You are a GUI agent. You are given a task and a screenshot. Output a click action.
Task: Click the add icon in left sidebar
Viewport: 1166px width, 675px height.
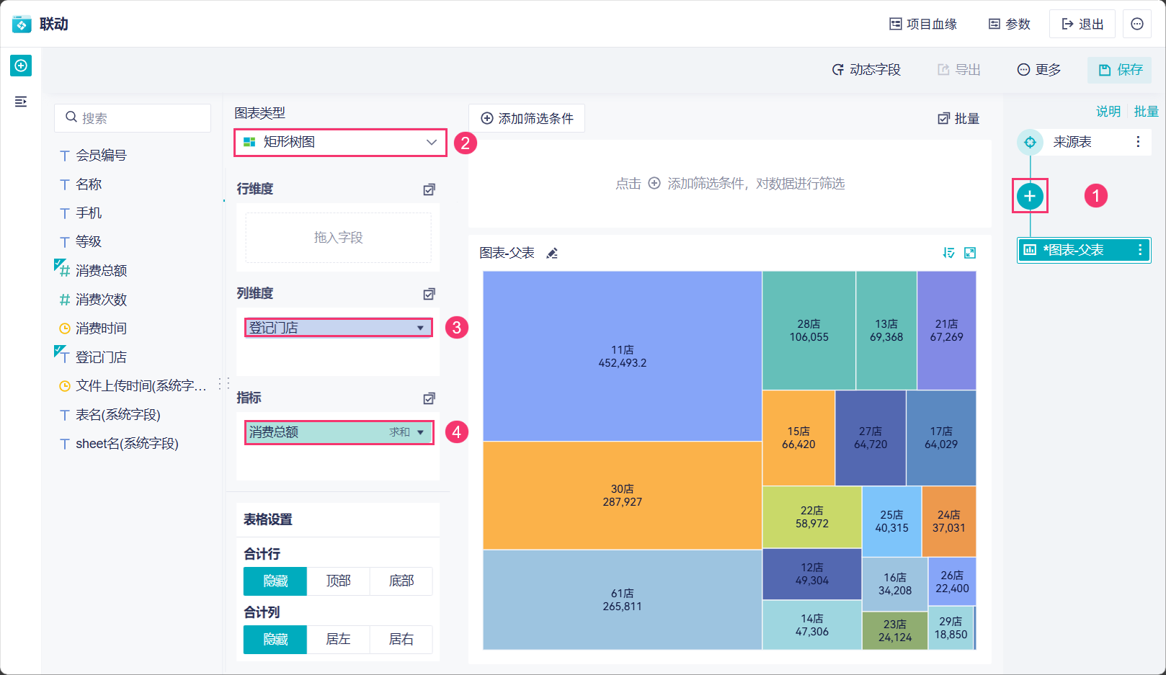pos(21,66)
